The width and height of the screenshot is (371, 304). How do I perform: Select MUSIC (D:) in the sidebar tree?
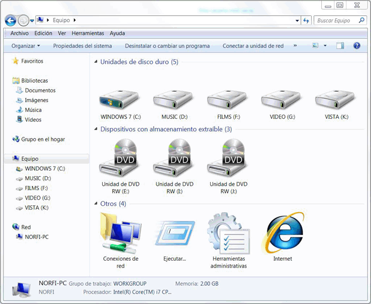pos(38,179)
